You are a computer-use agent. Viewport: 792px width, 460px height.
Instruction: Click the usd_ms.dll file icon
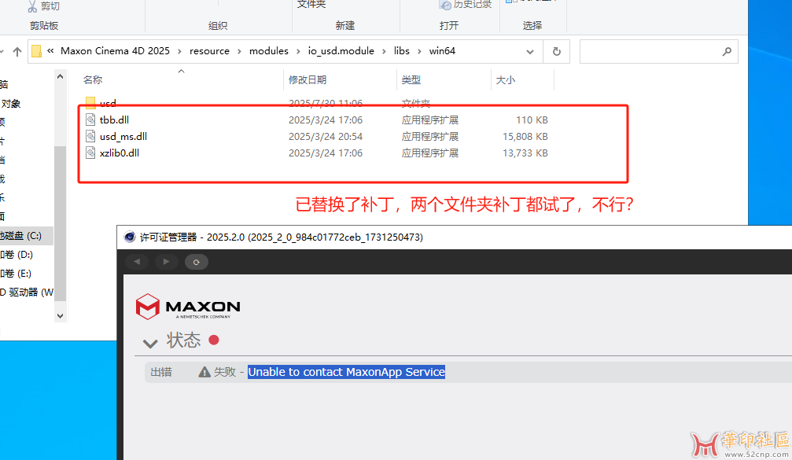[x=90, y=136]
